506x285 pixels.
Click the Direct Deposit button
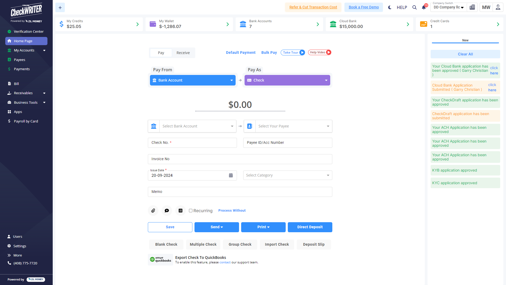[x=310, y=227]
